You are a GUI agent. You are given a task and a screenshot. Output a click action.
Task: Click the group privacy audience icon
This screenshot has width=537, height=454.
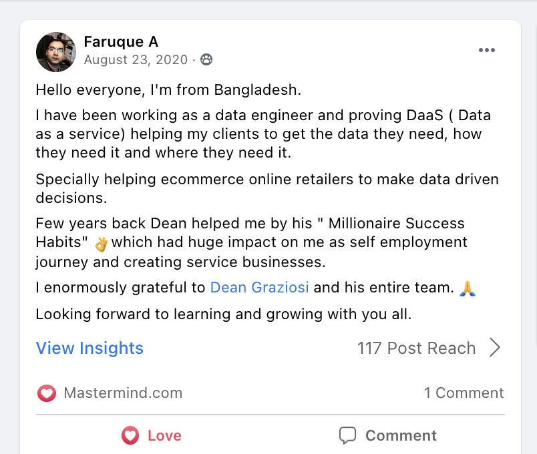pyautogui.click(x=206, y=59)
